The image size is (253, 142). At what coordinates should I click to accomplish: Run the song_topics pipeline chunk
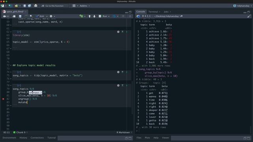[x=126, y=86]
